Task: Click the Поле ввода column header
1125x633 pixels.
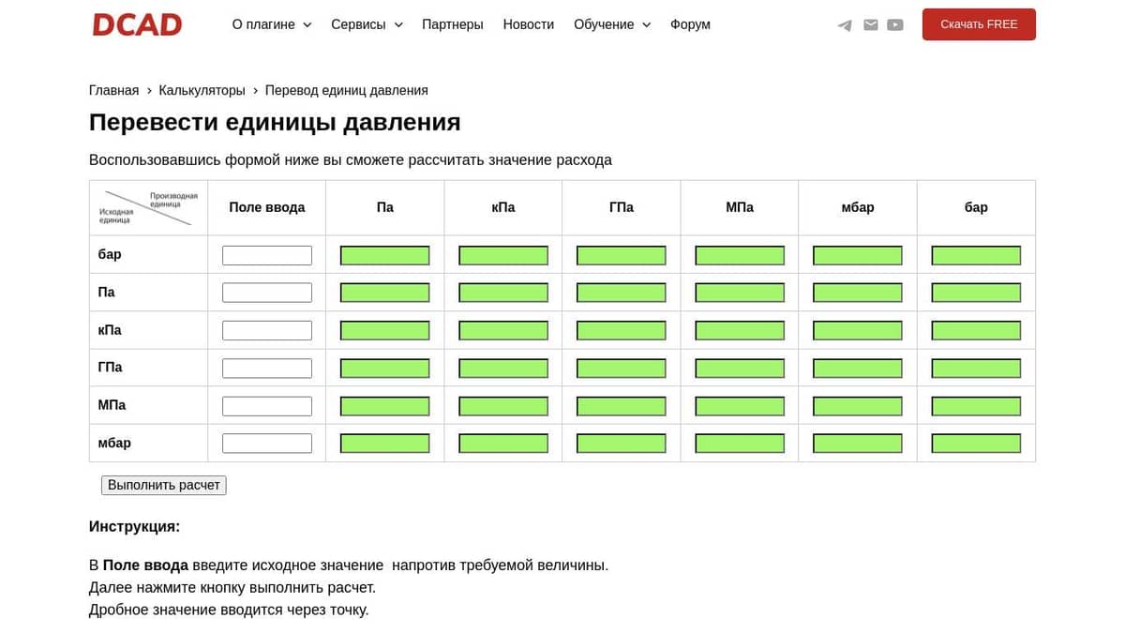Action: 267,207
